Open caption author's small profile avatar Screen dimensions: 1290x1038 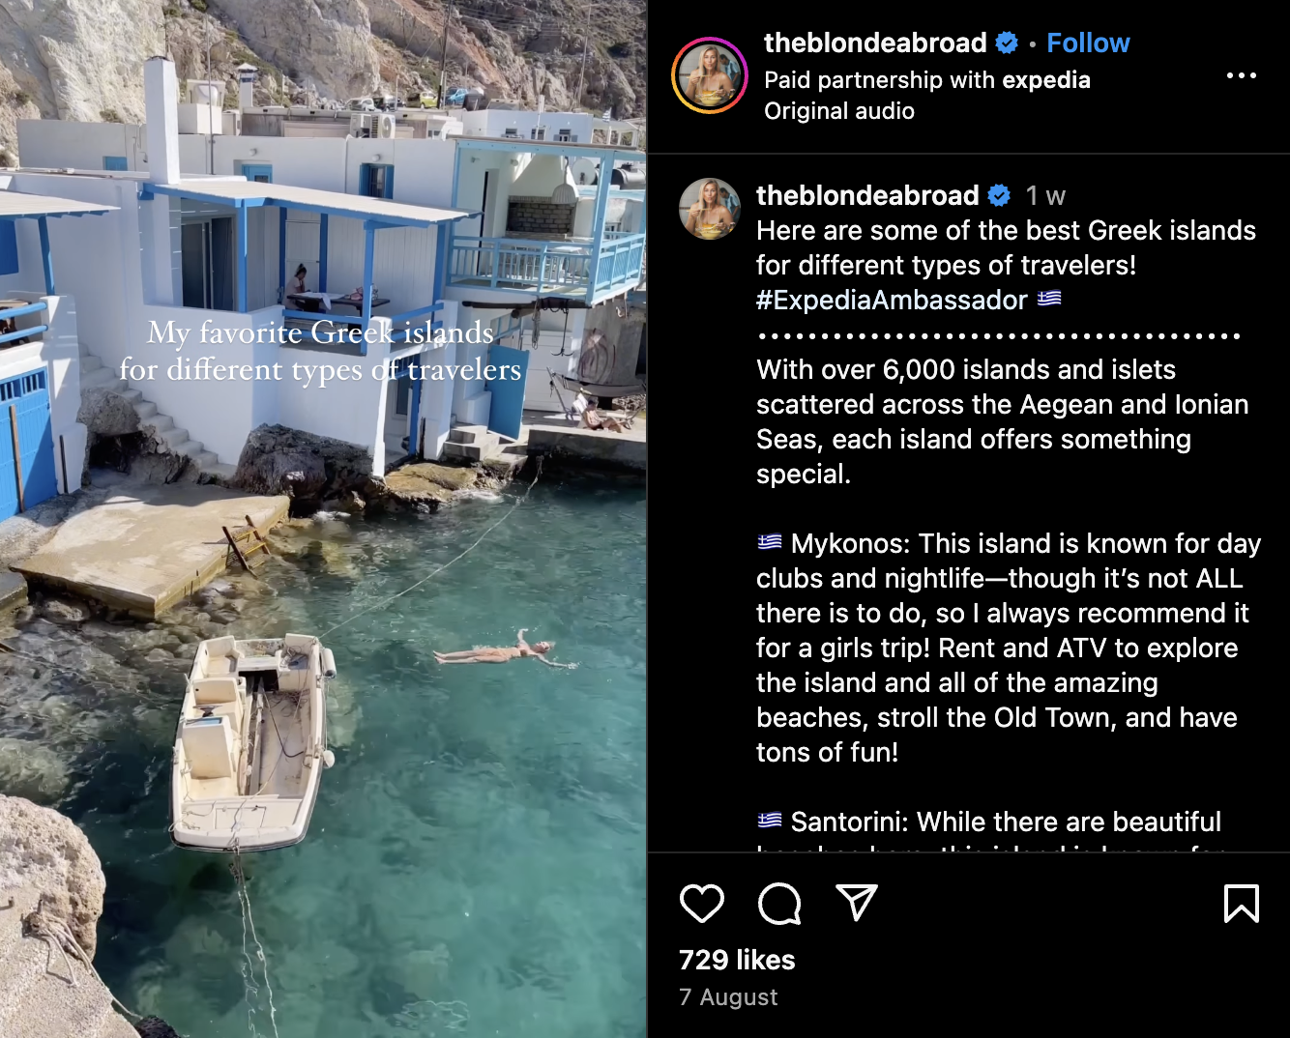(710, 209)
